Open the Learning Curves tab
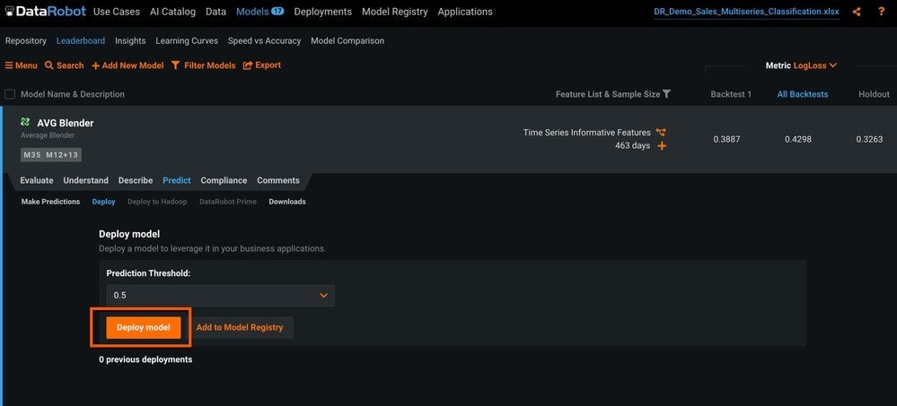897x406 pixels. point(187,41)
